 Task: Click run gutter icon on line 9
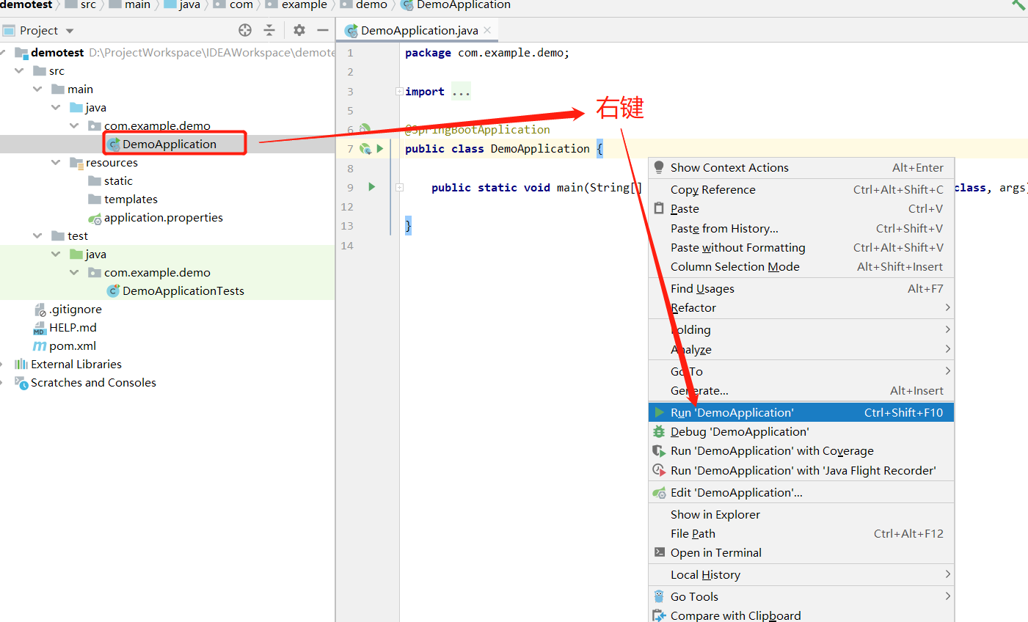372,187
